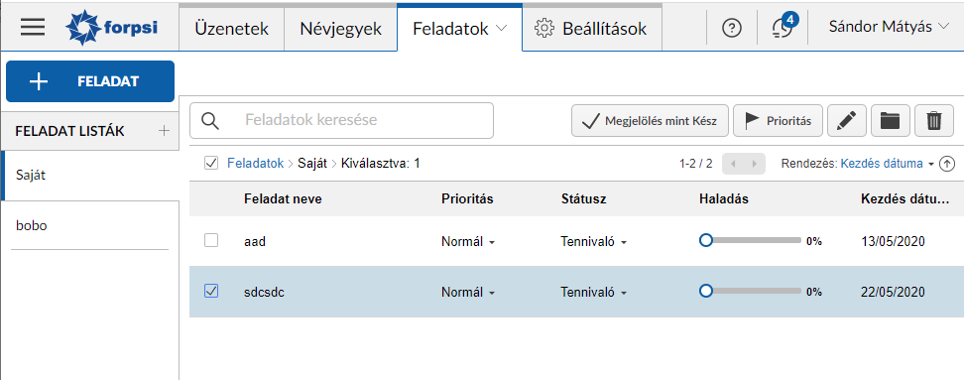Open the help question mark icon
Viewport: 964px width, 380px height.
click(x=732, y=28)
